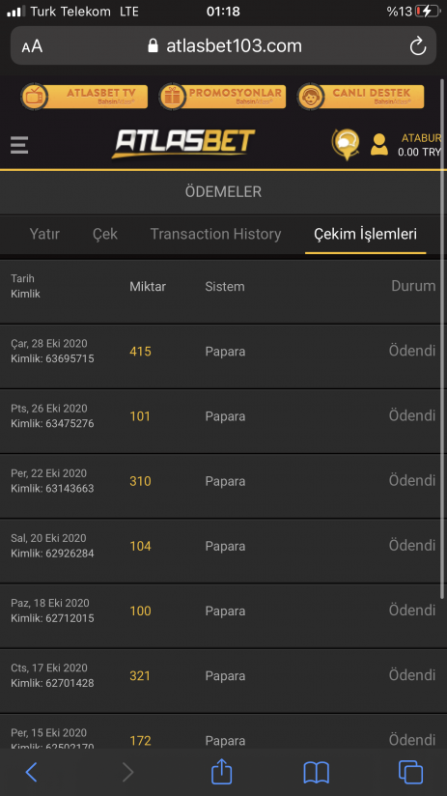Open the CANLI DESTEK banner
The height and width of the screenshot is (796, 447).
(x=360, y=97)
